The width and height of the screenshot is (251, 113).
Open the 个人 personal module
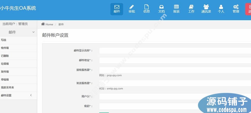(221, 9)
